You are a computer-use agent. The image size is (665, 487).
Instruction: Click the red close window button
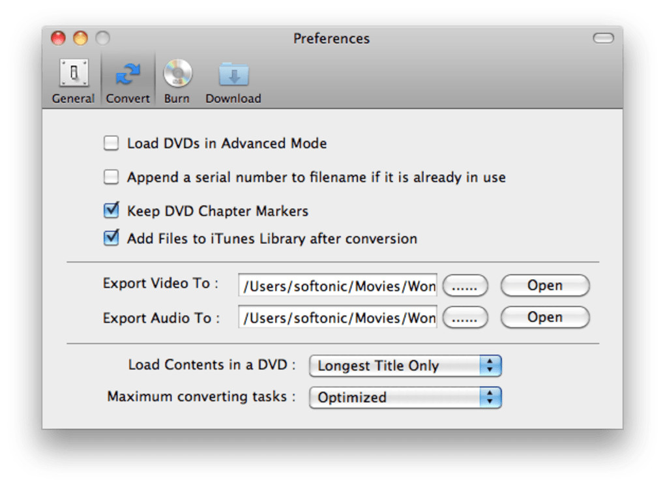(x=59, y=38)
